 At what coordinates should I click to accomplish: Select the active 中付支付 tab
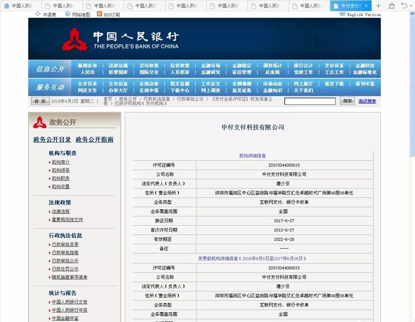click(350, 6)
